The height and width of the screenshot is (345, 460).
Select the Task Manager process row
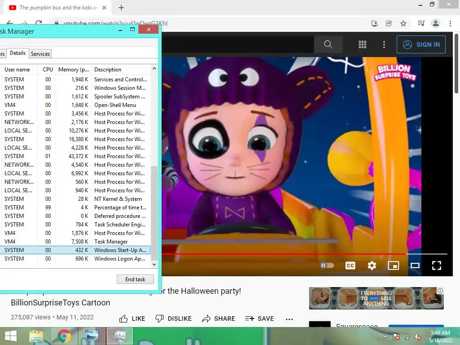click(75, 241)
